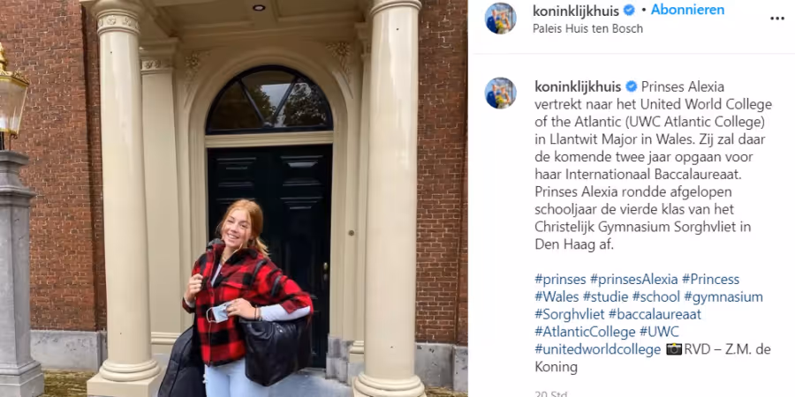Open the #unitedworldcollege hashtag

click(598, 349)
